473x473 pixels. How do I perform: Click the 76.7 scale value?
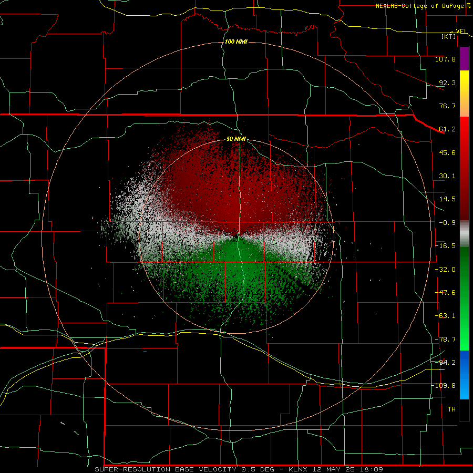[x=447, y=106]
